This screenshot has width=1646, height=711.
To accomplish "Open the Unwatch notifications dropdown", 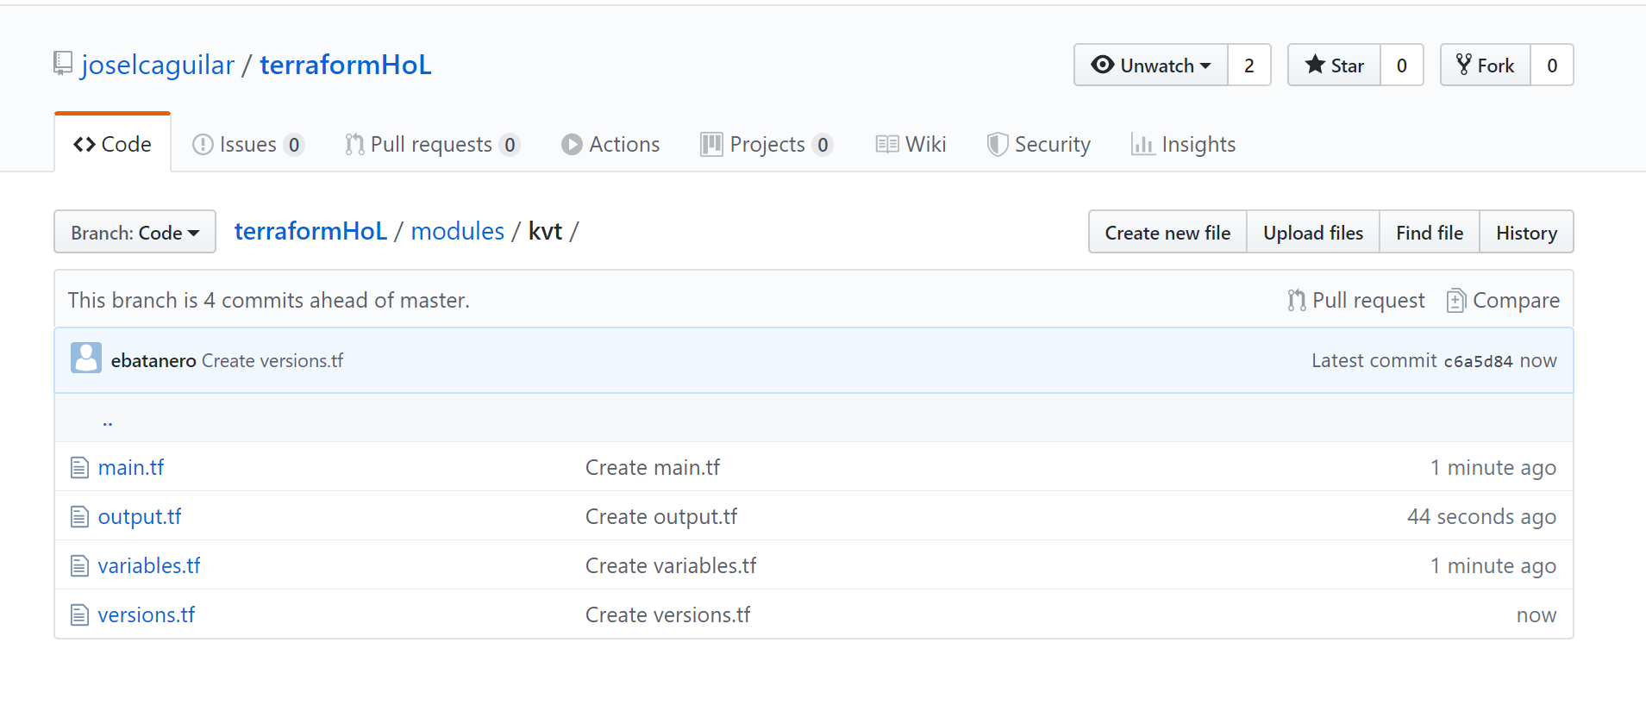I will [x=1151, y=65].
